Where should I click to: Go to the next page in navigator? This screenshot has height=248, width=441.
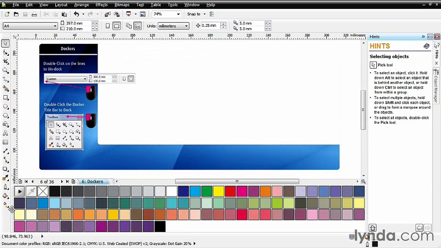[x=62, y=182]
